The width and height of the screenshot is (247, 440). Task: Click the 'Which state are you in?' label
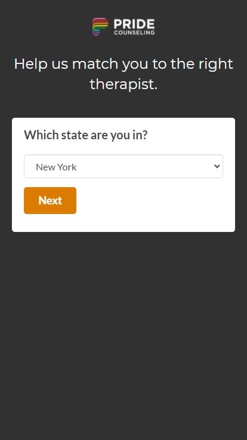tap(86, 135)
